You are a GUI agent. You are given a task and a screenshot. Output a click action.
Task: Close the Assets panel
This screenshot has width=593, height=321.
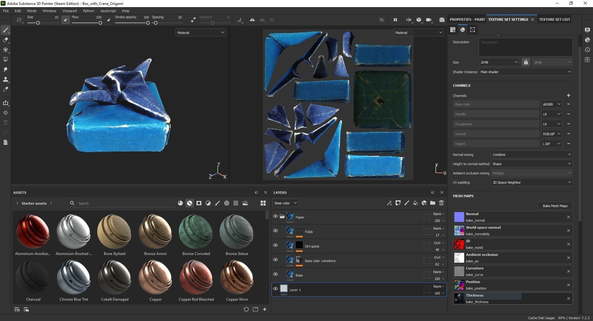pos(266,192)
